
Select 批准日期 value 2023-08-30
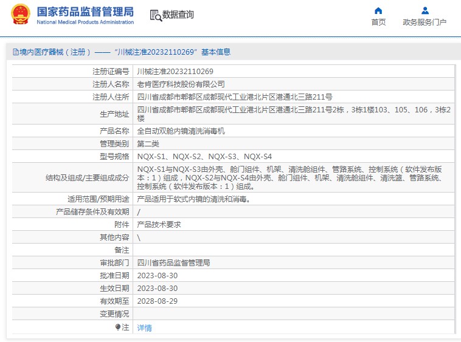click(x=158, y=276)
